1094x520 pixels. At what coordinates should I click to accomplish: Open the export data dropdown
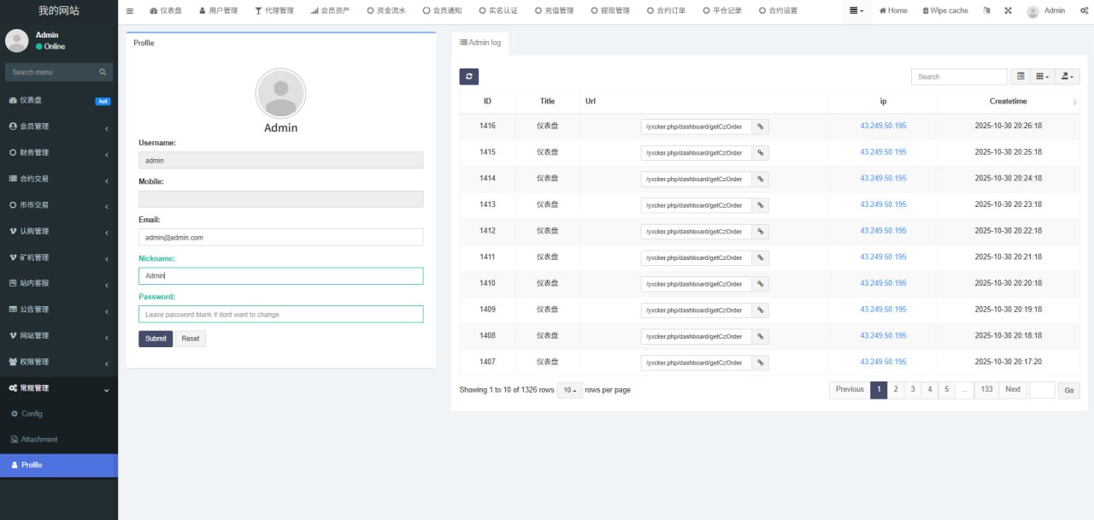tap(1068, 77)
